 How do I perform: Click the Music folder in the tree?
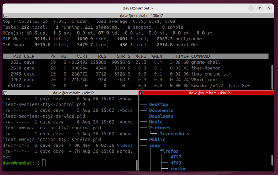156,122
